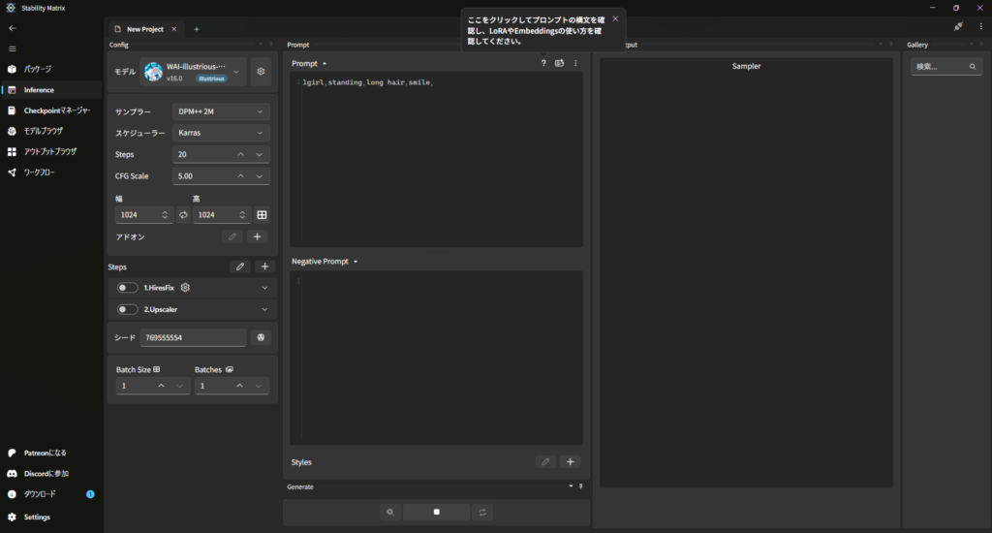Swap width and height values
Image resolution: width=992 pixels, height=533 pixels.
(x=183, y=214)
